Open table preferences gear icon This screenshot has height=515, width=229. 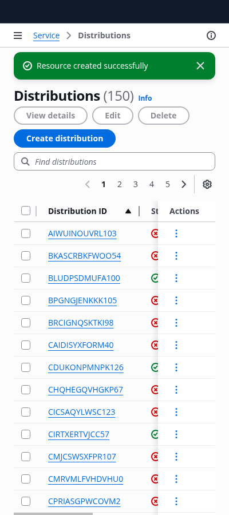click(207, 184)
